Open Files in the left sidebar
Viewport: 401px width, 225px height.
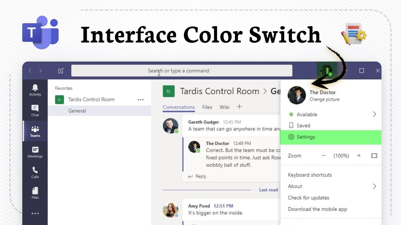point(35,193)
